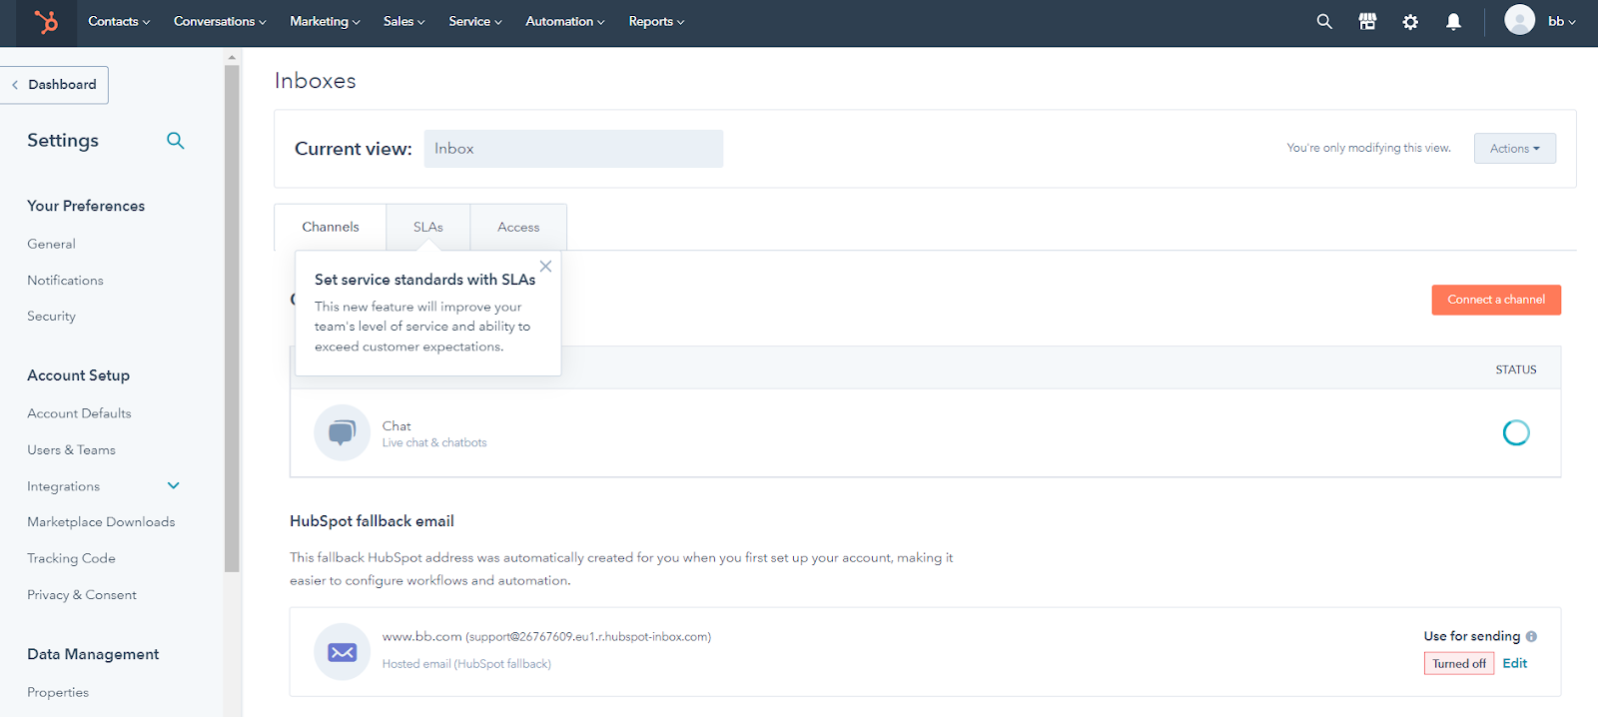
Task: Click the Chat channel bubble icon
Action: [342, 432]
